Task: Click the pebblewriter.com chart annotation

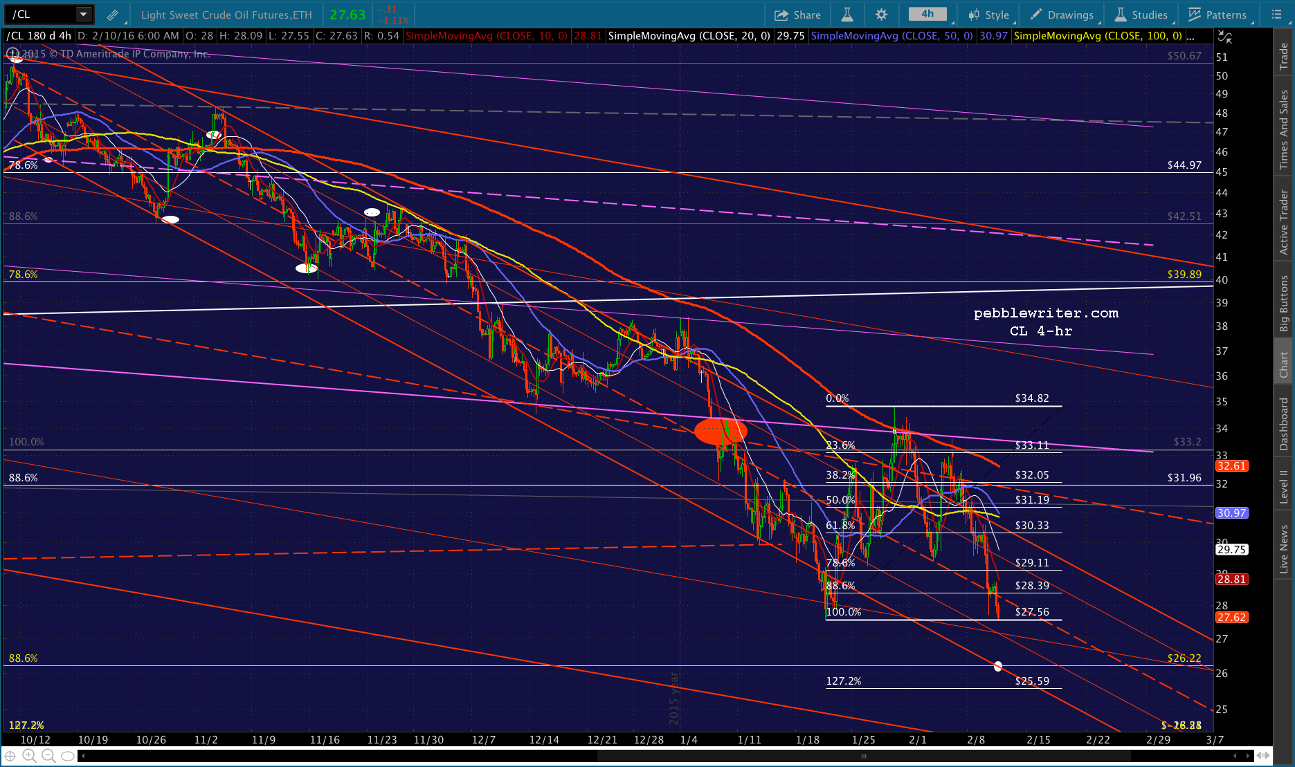Action: [x=1046, y=313]
